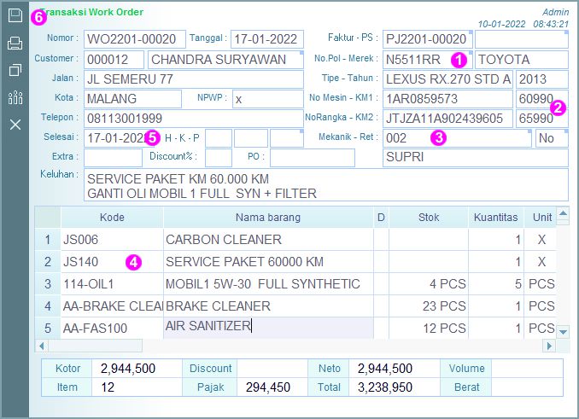Select the Nomor field WO2201-00020
This screenshot has height=419, width=579.
134,38
